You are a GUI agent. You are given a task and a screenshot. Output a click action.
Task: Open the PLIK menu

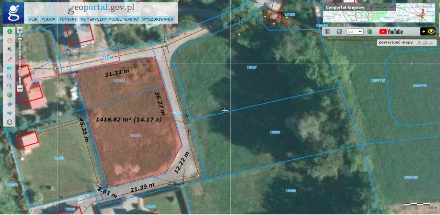pos(33,19)
